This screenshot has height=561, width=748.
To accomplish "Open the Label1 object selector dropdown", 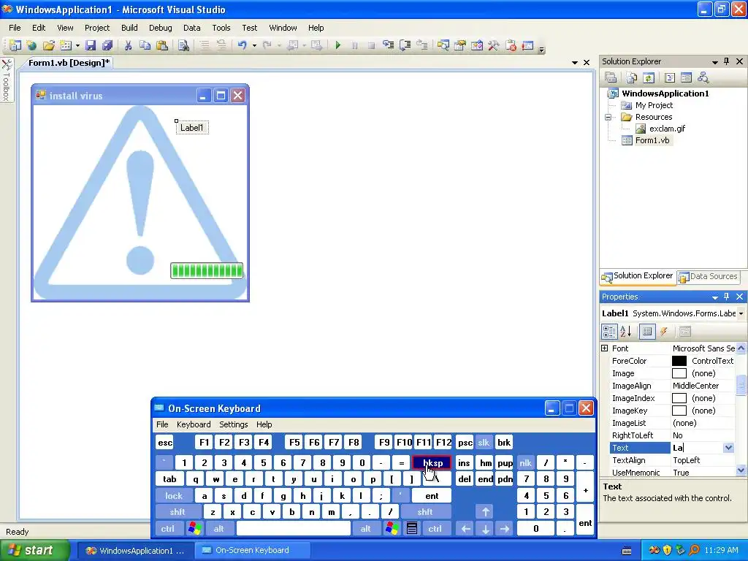I will click(x=741, y=313).
